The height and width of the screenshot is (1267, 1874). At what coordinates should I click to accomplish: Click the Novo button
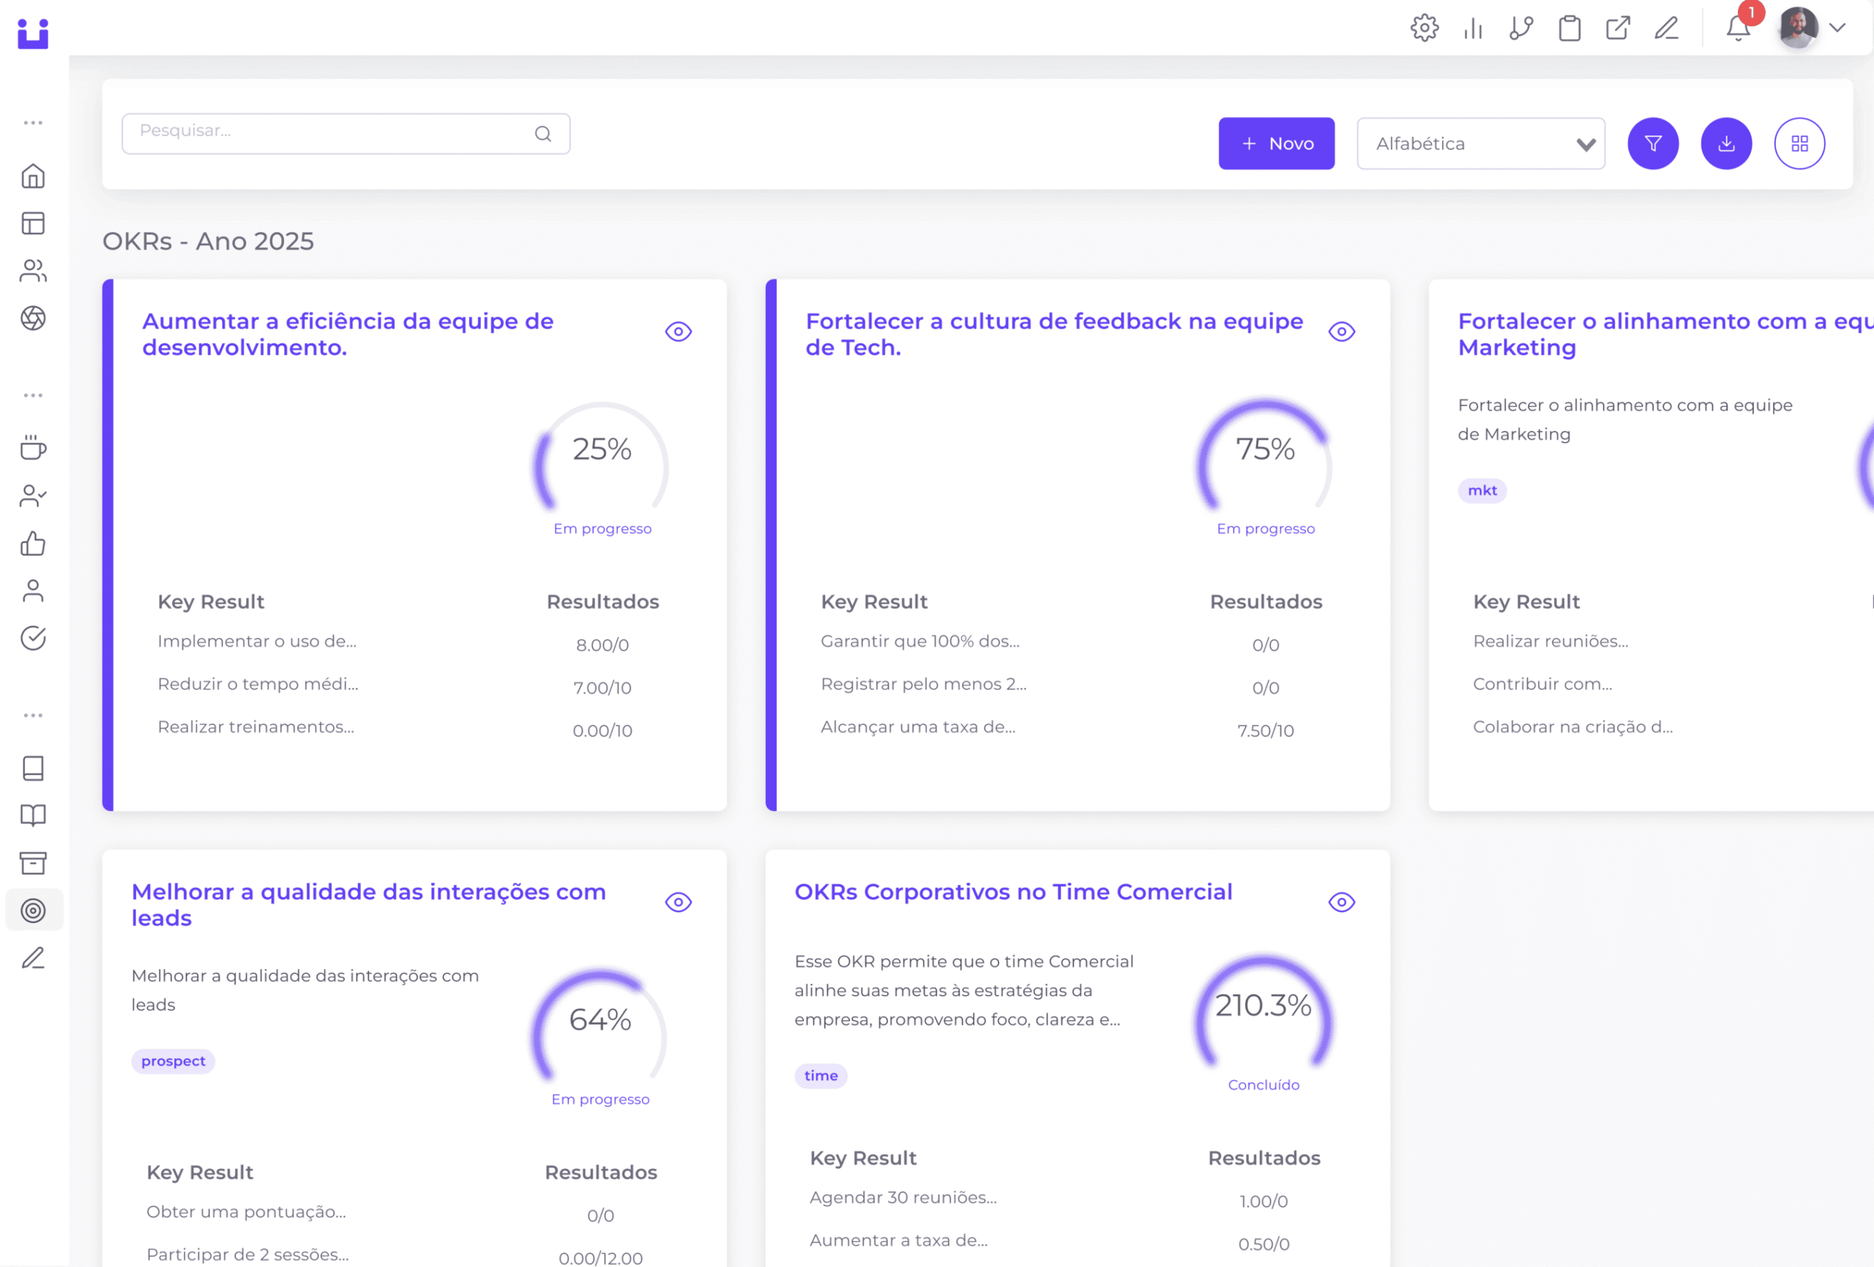pos(1276,143)
